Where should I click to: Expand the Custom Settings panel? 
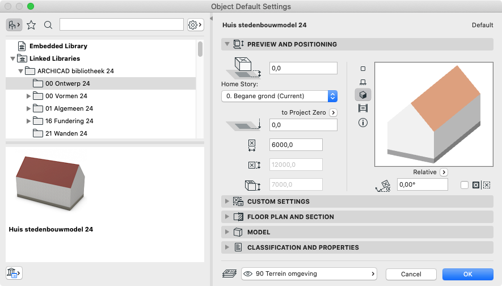357,201
